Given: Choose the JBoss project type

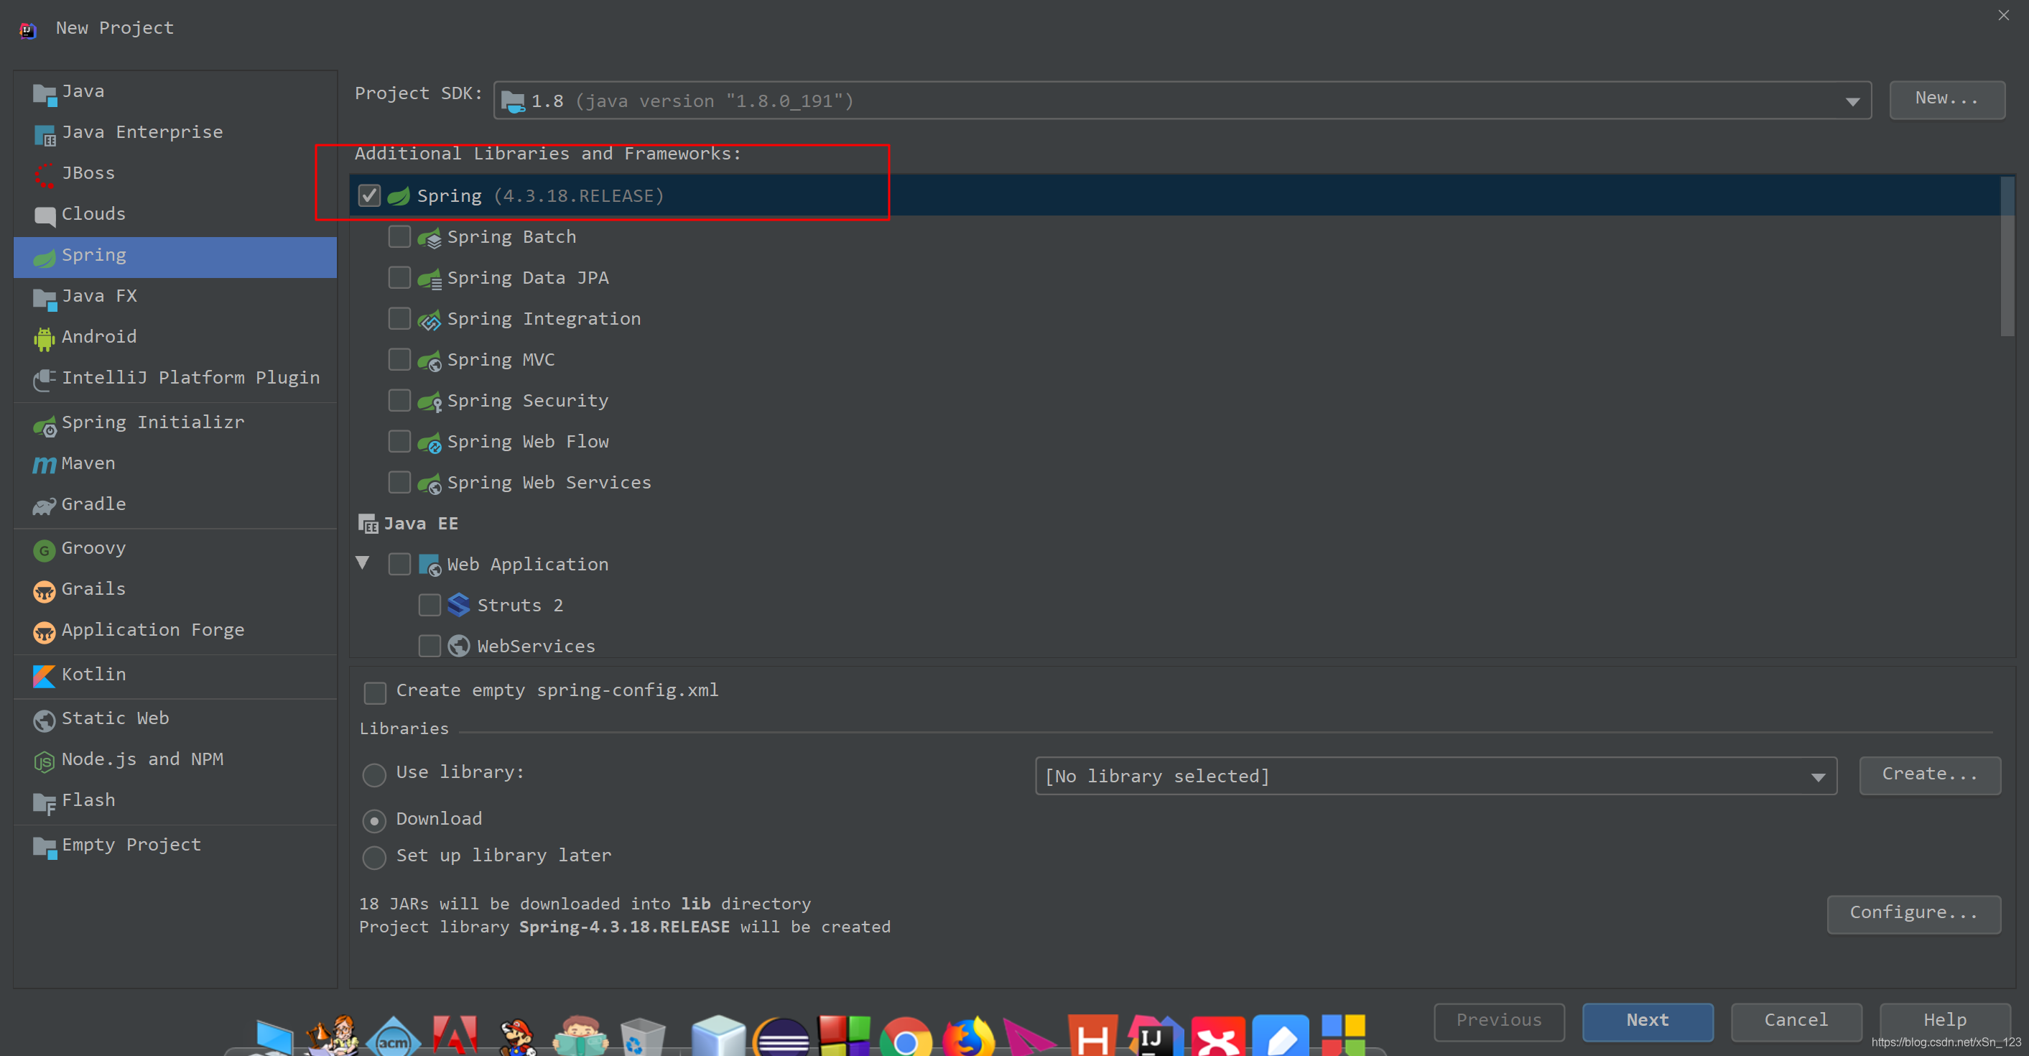Looking at the screenshot, I should 175,173.
